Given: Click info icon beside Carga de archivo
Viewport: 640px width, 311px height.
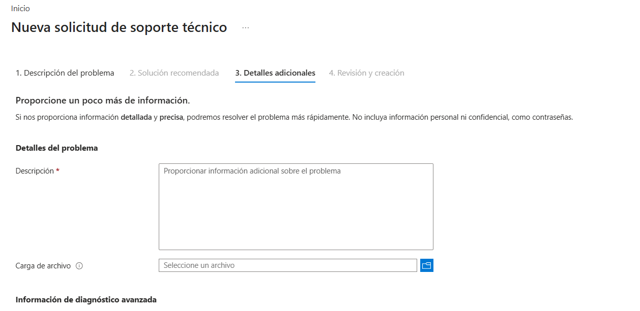Looking at the screenshot, I should 79,266.
